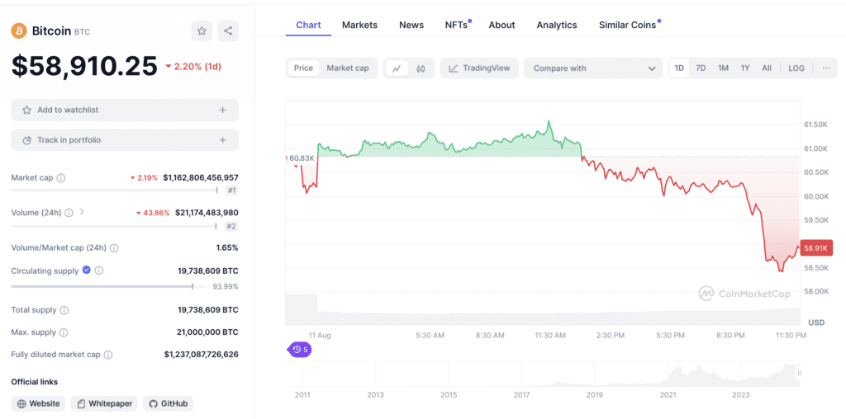Viewport: 846px width, 419px height.
Task: Open the TradingView chart button
Action: [x=479, y=68]
